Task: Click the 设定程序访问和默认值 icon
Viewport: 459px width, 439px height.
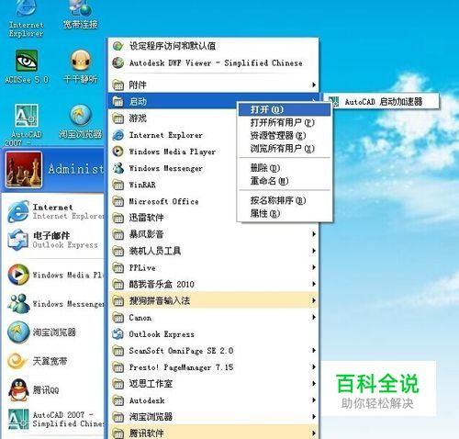Action: [x=118, y=46]
